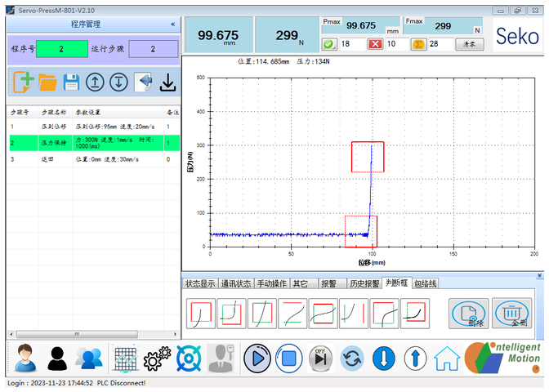The width and height of the screenshot is (549, 392).
Task: Click the step list scrollbar left arrow
Action: [11, 334]
